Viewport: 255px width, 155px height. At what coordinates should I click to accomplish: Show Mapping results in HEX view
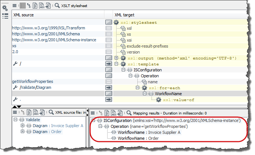113,113
